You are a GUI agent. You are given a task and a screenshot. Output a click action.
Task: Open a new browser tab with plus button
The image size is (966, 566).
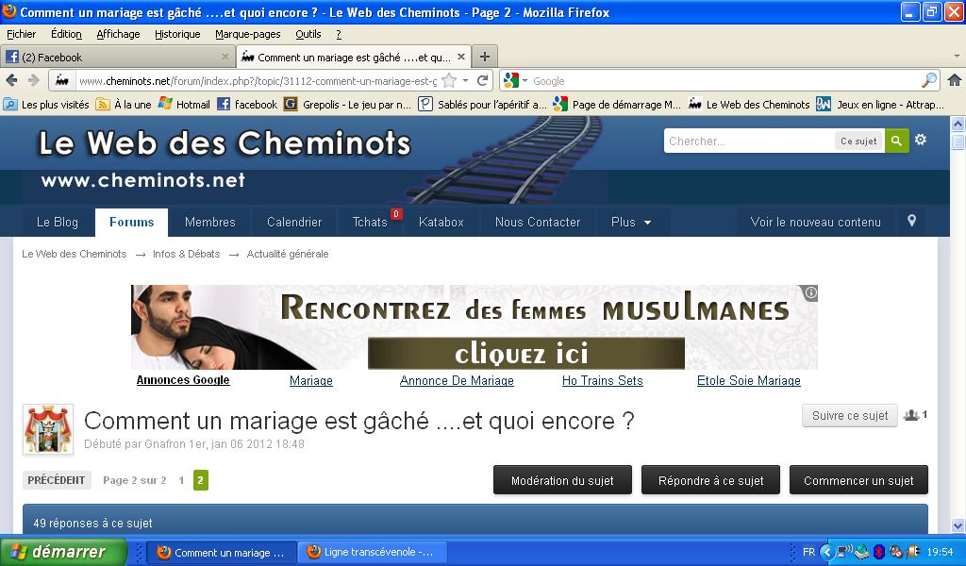click(484, 57)
